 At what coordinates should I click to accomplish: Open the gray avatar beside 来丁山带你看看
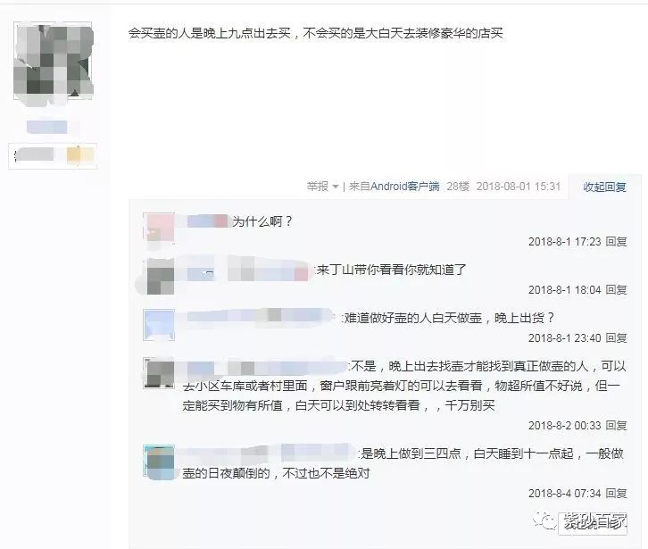(161, 276)
